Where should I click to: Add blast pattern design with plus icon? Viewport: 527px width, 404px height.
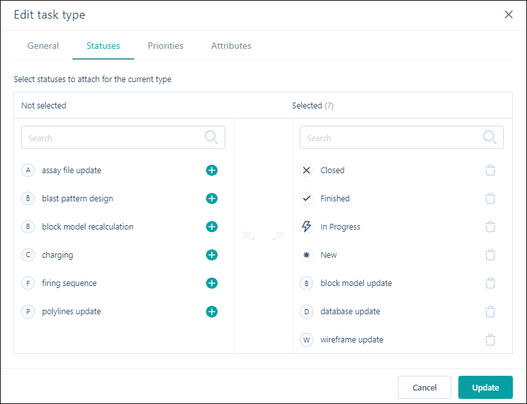pyautogui.click(x=212, y=199)
